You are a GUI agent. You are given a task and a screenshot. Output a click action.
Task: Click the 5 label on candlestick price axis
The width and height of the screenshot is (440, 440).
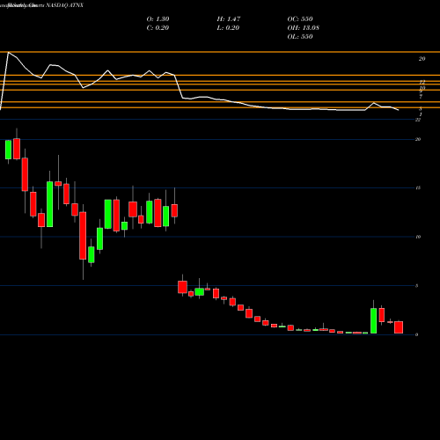click(417, 285)
